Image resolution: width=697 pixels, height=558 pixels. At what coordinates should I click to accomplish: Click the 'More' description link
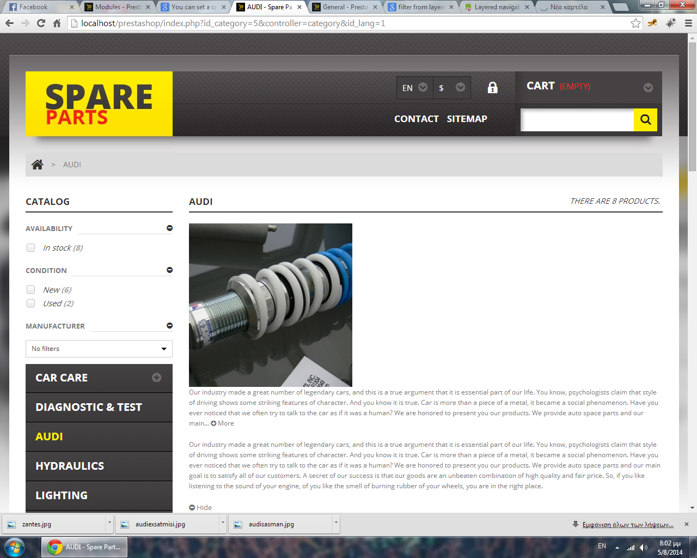click(x=223, y=423)
